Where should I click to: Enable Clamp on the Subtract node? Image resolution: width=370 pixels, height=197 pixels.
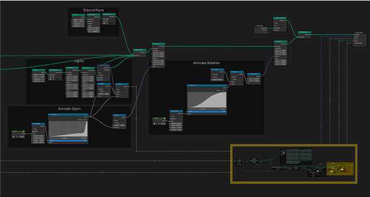(99, 91)
